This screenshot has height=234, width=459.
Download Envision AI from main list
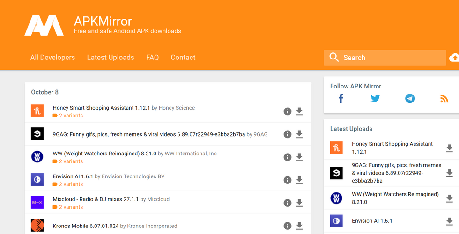click(x=299, y=180)
